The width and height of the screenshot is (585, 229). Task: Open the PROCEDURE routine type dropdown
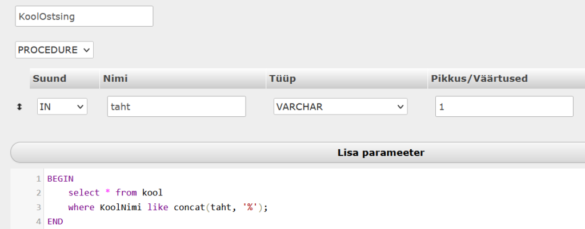54,50
